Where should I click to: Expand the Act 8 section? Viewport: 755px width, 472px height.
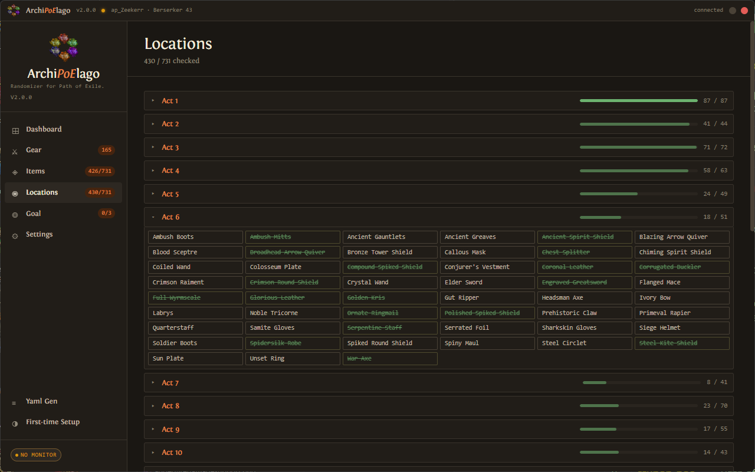tap(438, 406)
